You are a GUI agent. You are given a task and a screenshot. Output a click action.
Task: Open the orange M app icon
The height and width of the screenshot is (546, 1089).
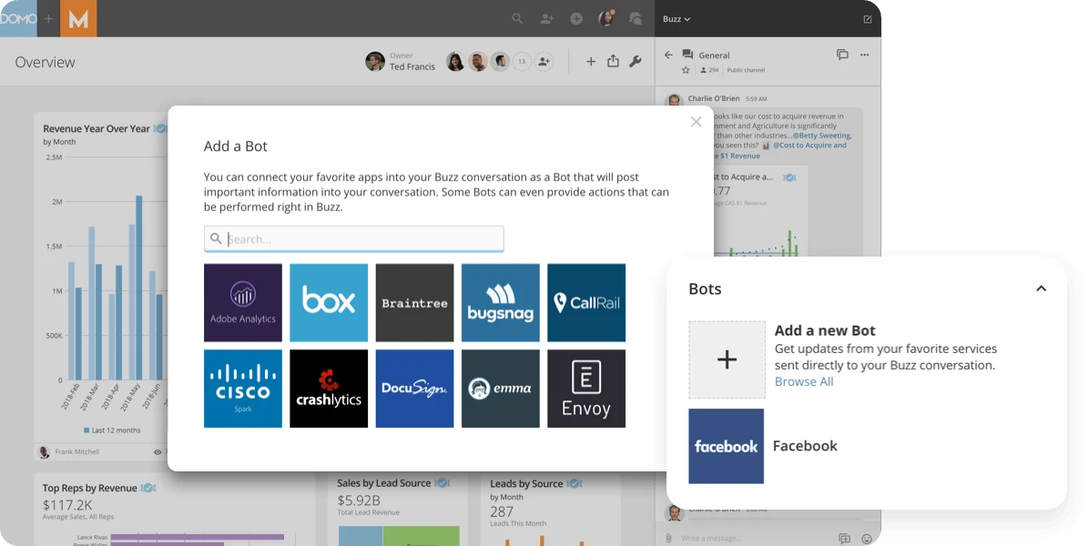click(78, 18)
